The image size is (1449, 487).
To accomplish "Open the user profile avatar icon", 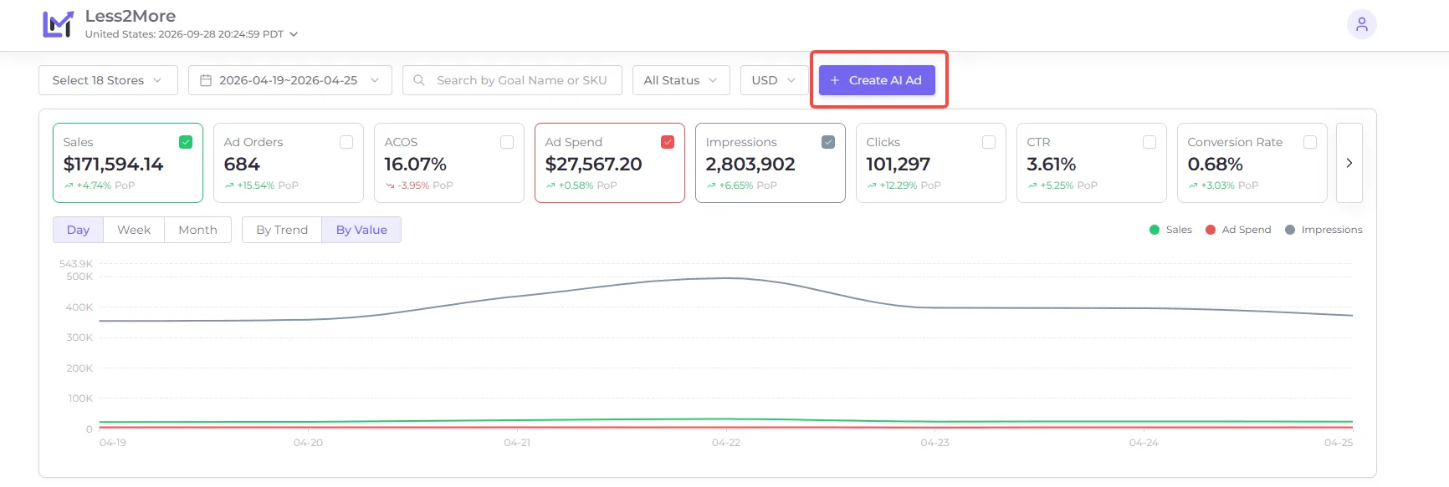I will [x=1362, y=24].
